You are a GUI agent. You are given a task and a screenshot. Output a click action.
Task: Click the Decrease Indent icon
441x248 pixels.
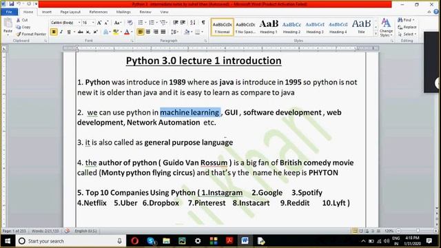pyautogui.click(x=176, y=23)
